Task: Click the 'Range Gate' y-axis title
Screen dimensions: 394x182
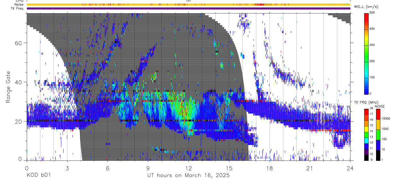Action: [x=8, y=87]
